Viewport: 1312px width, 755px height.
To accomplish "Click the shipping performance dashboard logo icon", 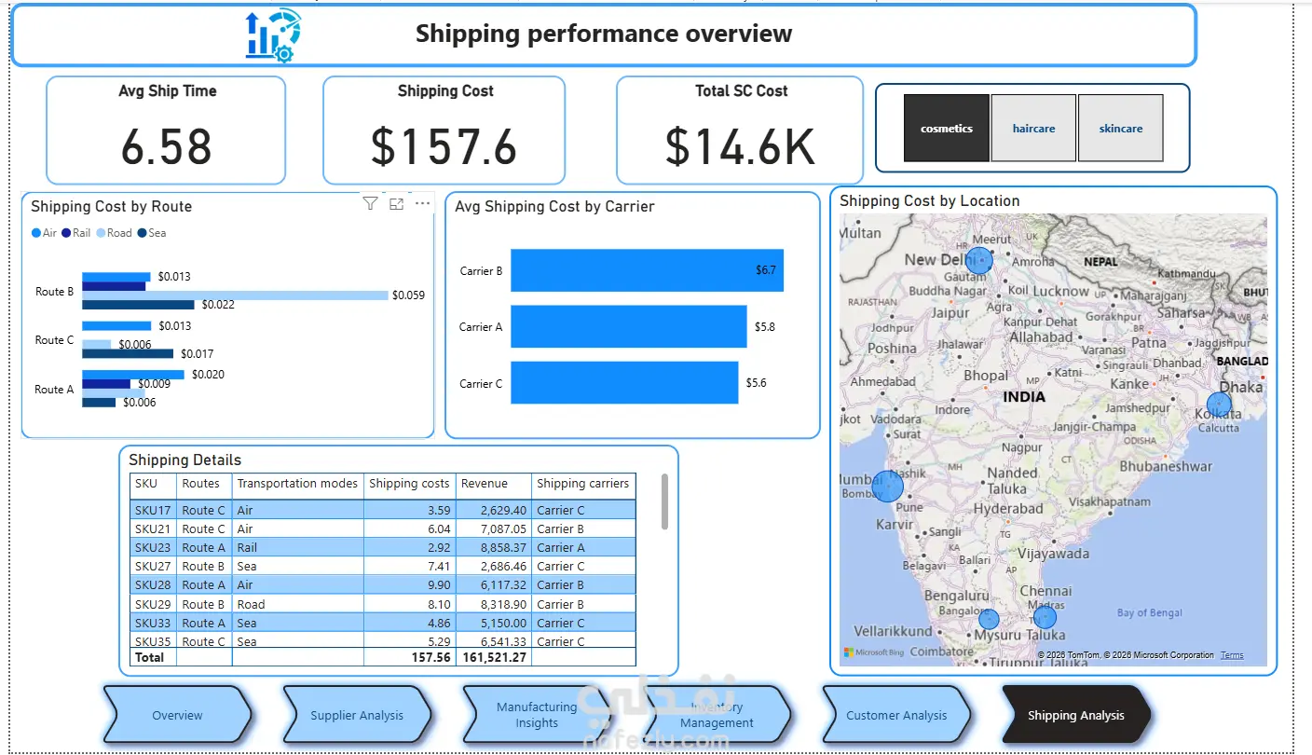I will pos(273,36).
